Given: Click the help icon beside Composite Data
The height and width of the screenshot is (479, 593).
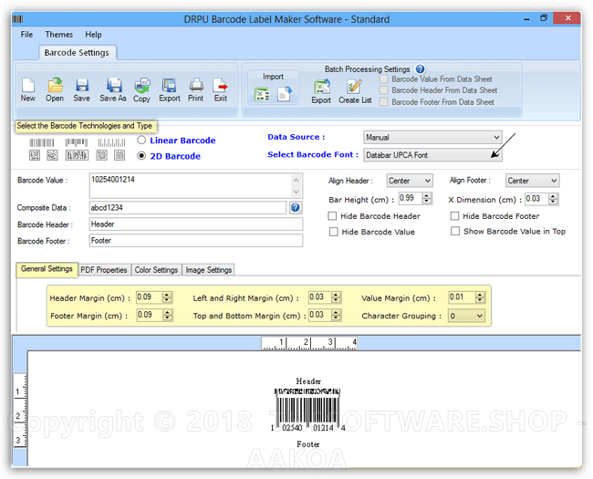Looking at the screenshot, I should pos(296,208).
